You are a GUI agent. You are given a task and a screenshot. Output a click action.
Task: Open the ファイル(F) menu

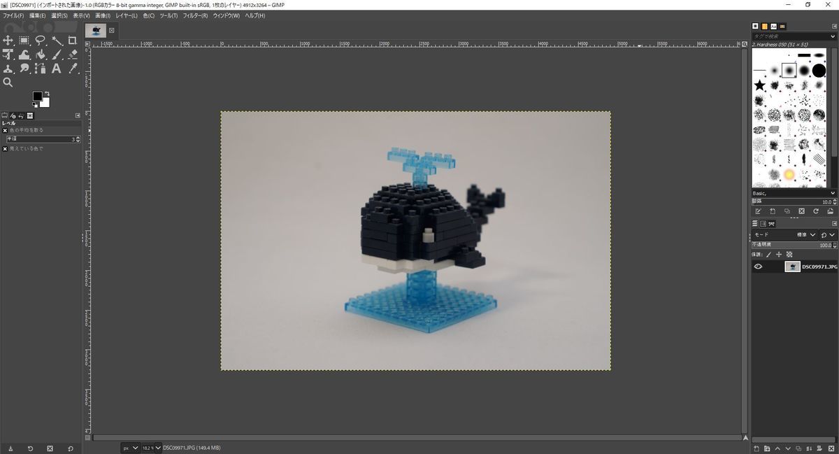(x=13, y=15)
